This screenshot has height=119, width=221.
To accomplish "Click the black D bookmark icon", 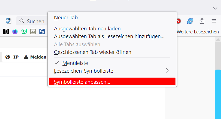I will 6,31.
